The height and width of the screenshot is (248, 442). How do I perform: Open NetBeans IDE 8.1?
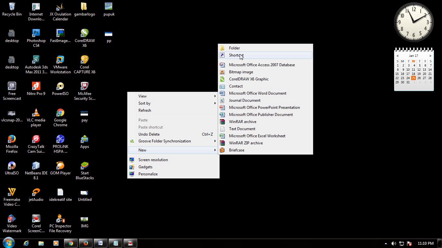point(36,166)
